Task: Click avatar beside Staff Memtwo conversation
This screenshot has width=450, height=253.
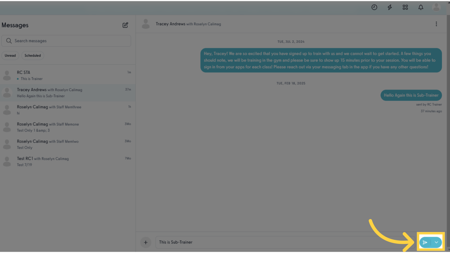Action: 7,144
